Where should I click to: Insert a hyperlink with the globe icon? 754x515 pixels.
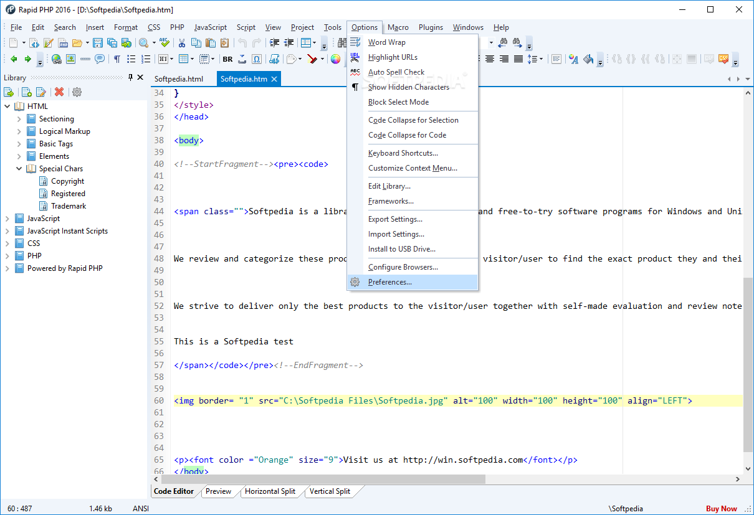[x=57, y=59]
